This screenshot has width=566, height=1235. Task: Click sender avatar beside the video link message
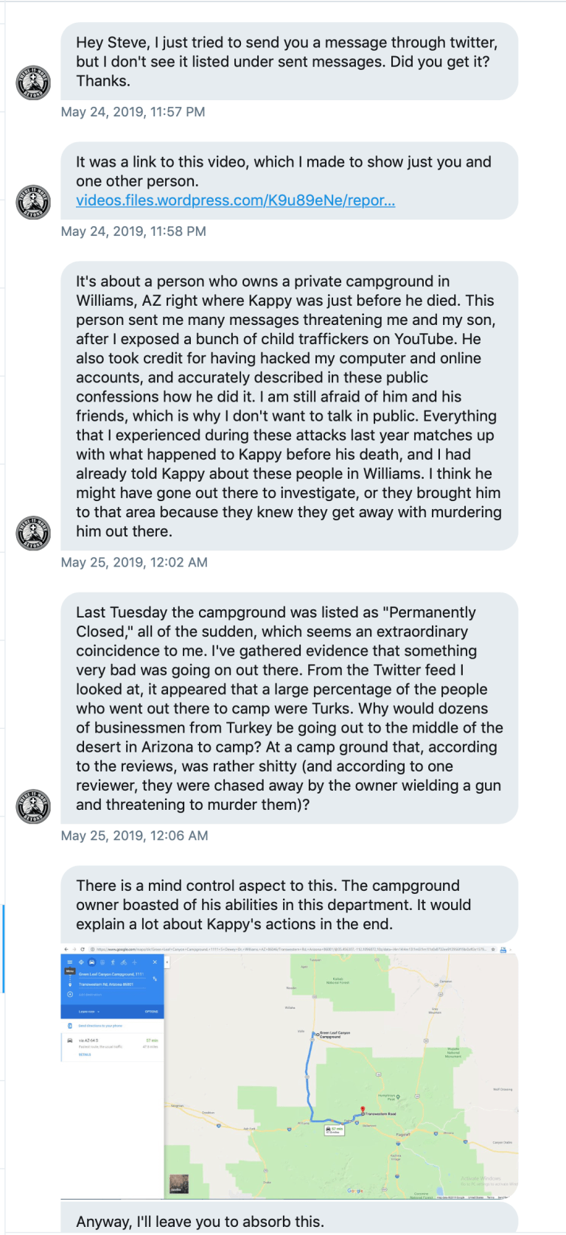33,201
